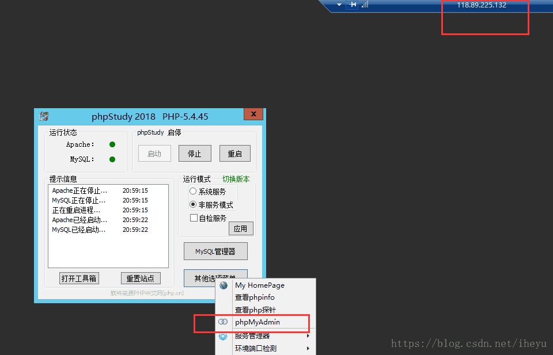This screenshot has width=553, height=355.
Task: Select the 非服务模式 radio button
Action: click(x=193, y=204)
